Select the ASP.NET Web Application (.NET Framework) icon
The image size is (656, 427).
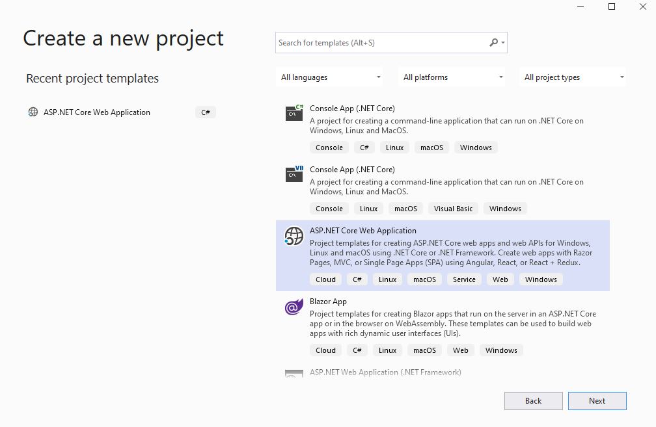click(293, 372)
